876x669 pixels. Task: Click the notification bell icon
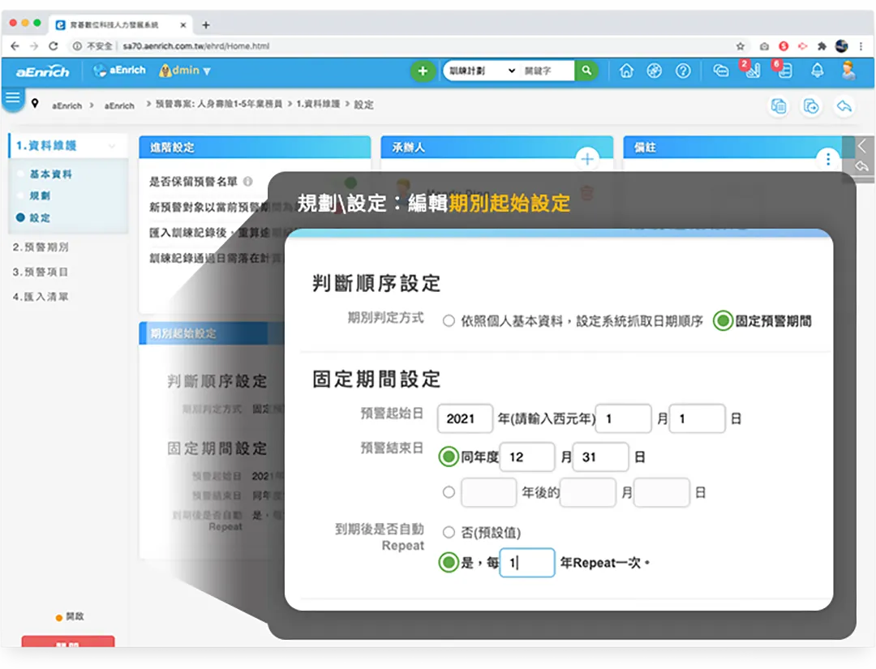(818, 71)
